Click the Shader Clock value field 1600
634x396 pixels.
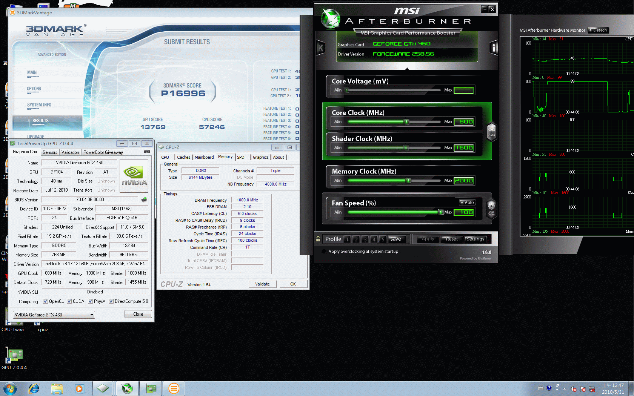(464, 147)
